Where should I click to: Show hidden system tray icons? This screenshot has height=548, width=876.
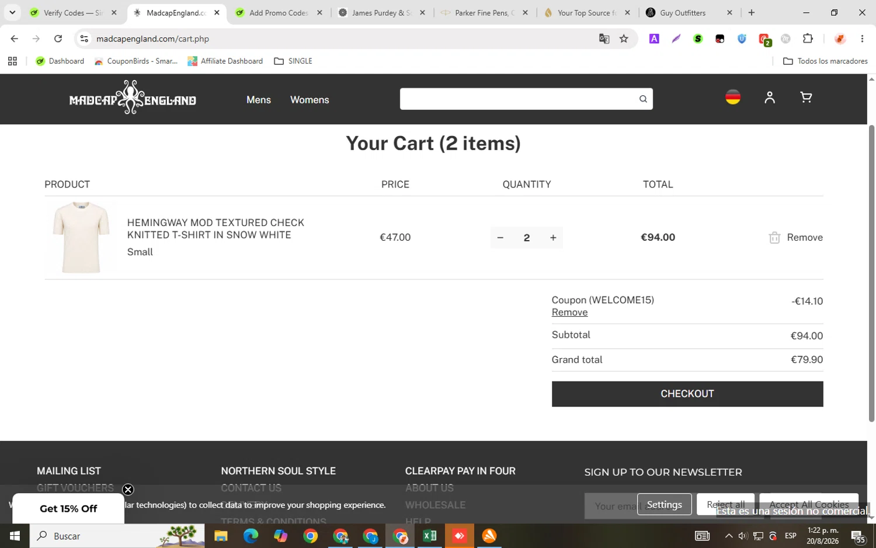tap(729, 536)
